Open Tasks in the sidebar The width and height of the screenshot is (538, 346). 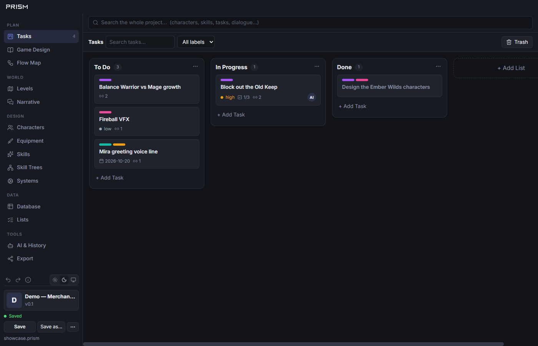41,36
